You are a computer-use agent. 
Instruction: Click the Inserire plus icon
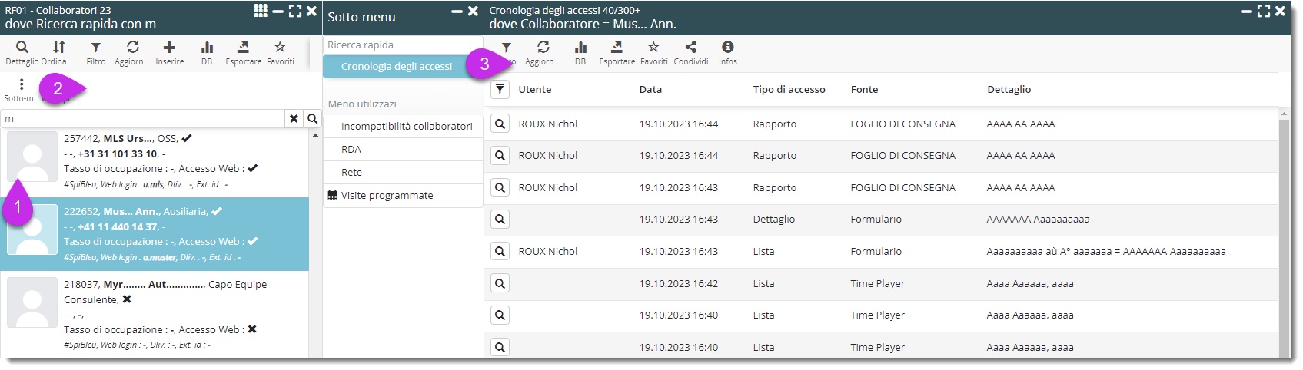tap(169, 48)
